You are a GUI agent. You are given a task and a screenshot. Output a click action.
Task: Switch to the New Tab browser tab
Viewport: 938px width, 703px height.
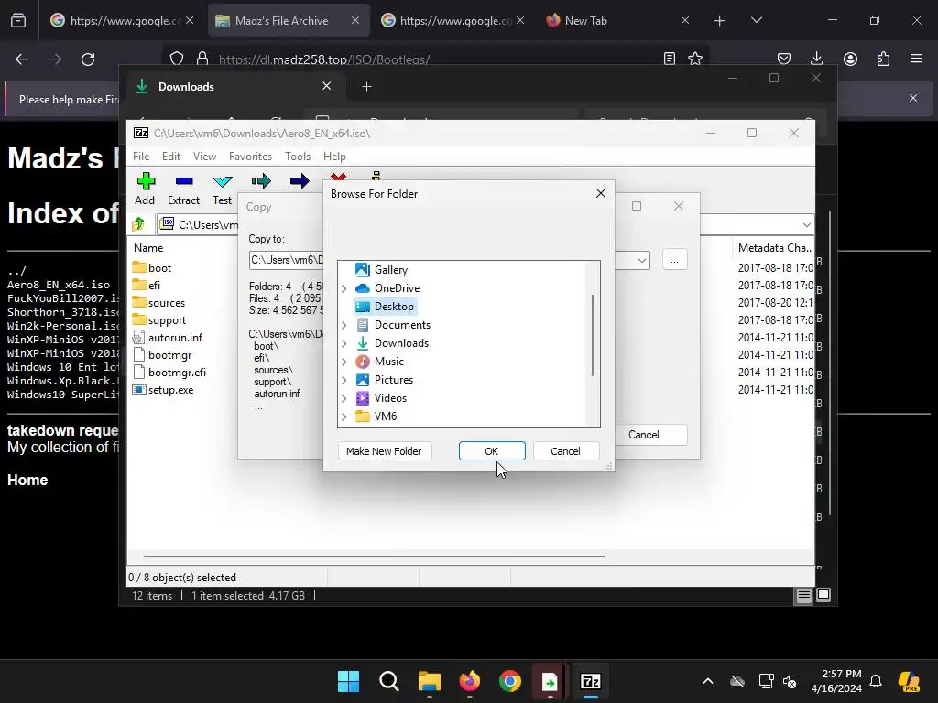click(x=618, y=20)
